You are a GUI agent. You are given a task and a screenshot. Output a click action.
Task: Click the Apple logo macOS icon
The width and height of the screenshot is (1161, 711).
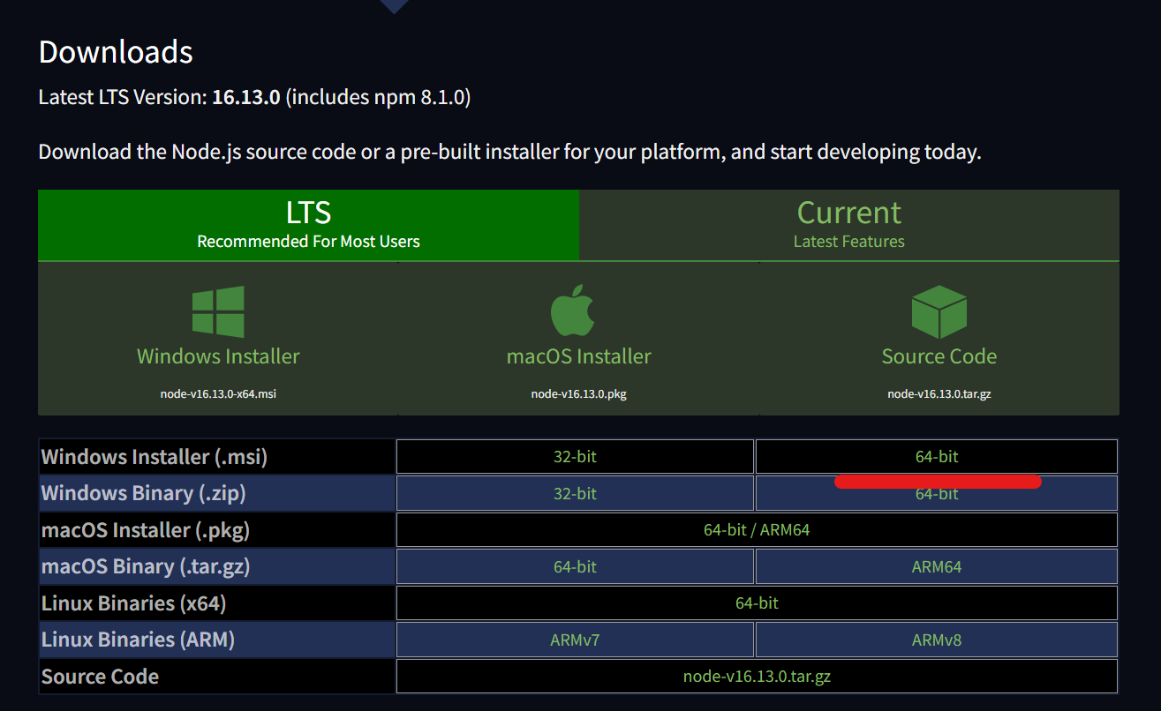572,310
